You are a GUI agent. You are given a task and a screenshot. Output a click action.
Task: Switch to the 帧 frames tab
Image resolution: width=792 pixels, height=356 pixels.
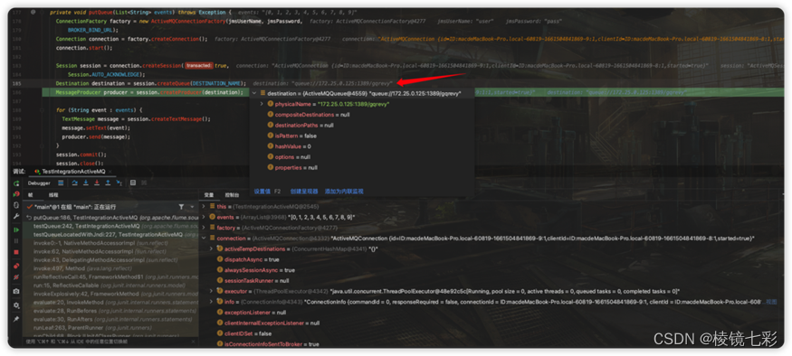[x=30, y=194]
